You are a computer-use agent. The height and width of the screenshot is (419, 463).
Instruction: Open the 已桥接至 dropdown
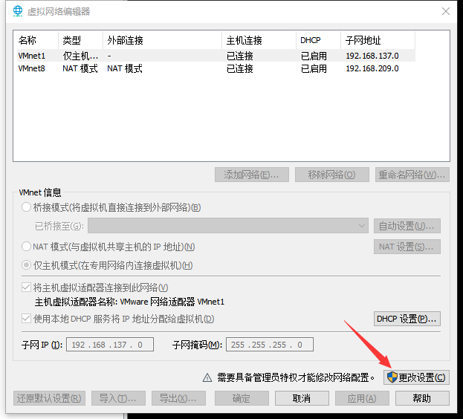pyautogui.click(x=228, y=226)
